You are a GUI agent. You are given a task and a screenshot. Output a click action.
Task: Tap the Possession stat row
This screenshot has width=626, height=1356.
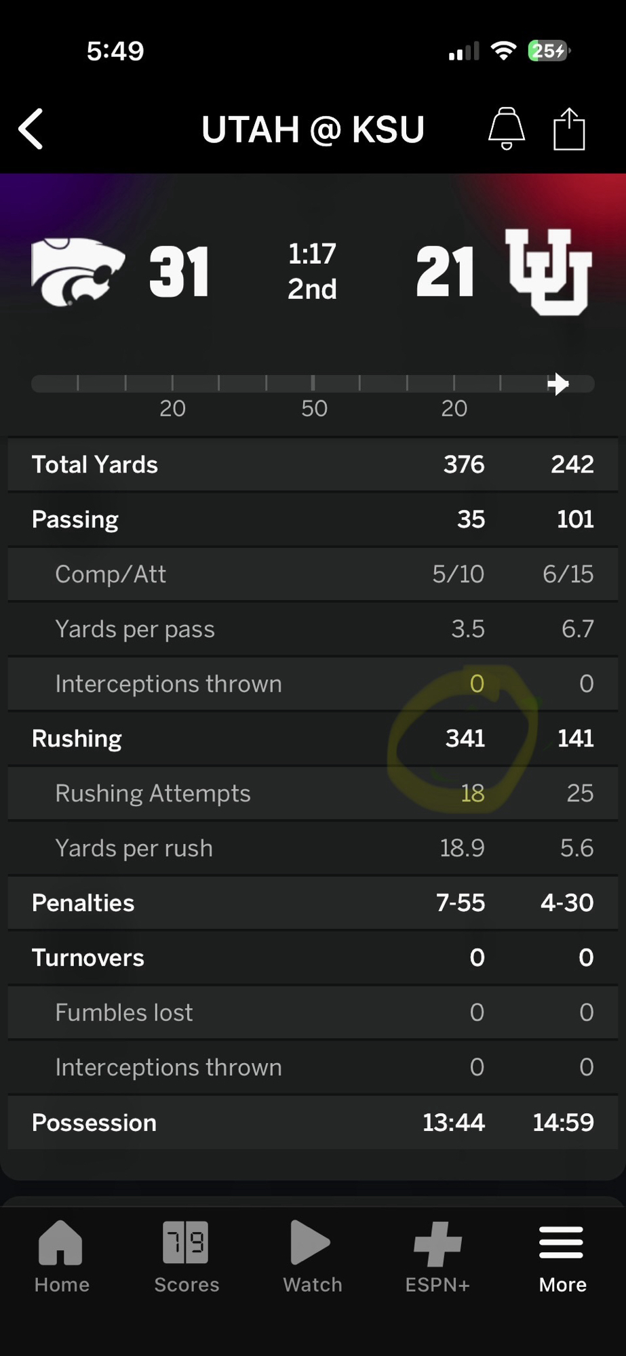[313, 1122]
